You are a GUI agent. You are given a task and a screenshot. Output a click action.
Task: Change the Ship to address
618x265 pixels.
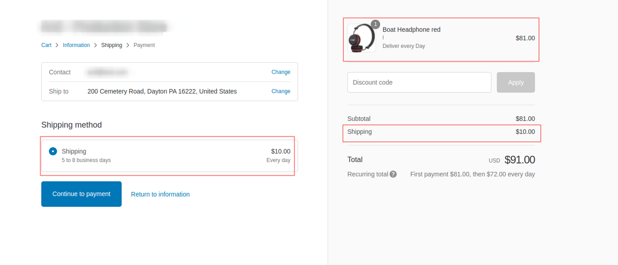pyautogui.click(x=280, y=91)
